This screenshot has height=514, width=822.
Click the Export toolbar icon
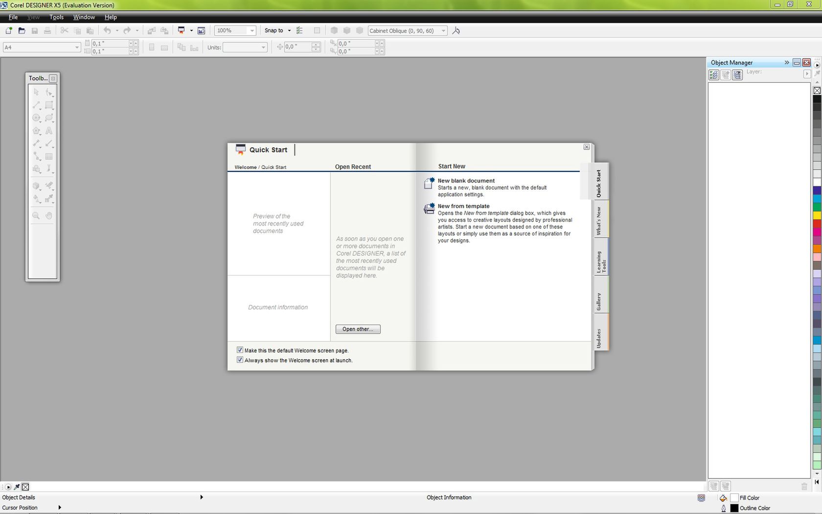pyautogui.click(x=164, y=30)
